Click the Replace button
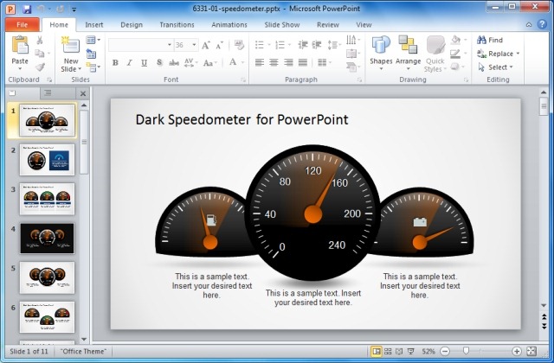The image size is (554, 363). (498, 54)
